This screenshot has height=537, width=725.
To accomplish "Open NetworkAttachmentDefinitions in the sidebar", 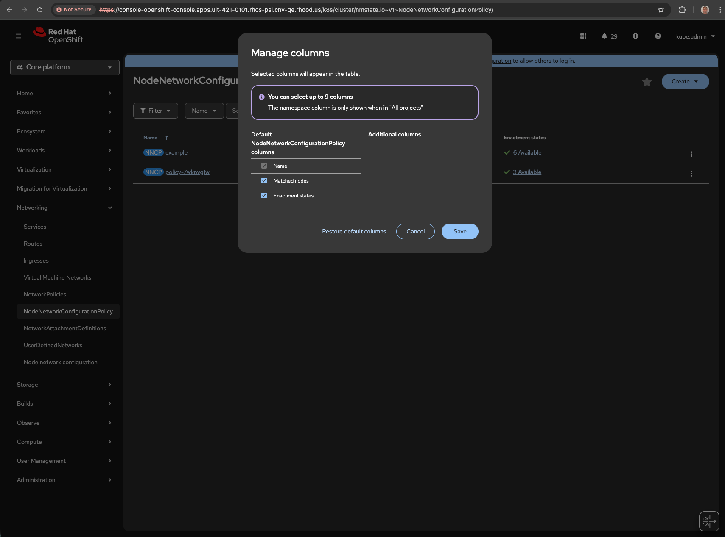I will (65, 328).
